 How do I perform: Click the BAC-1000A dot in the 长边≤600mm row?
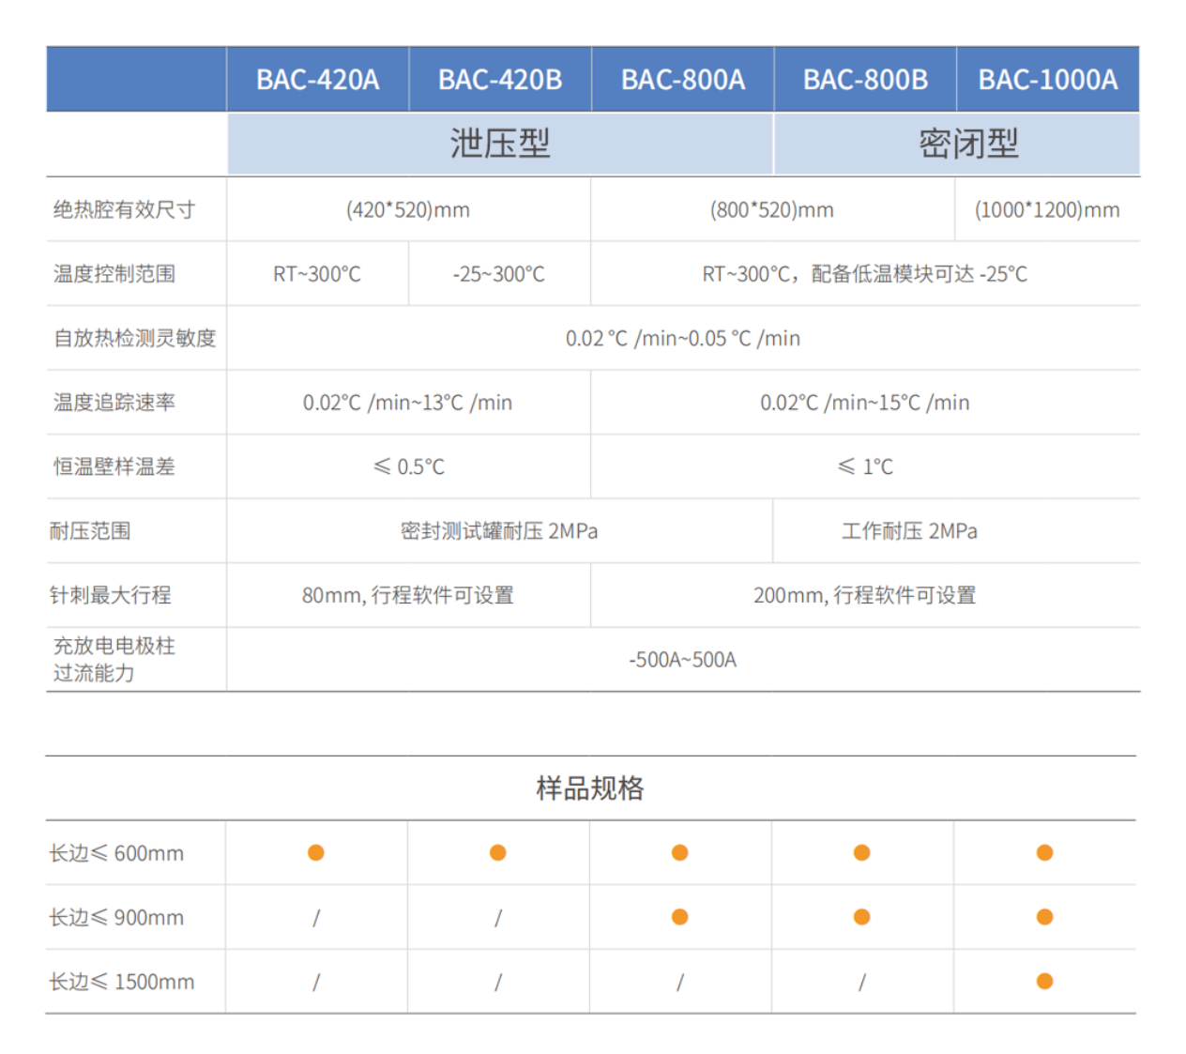click(1044, 852)
